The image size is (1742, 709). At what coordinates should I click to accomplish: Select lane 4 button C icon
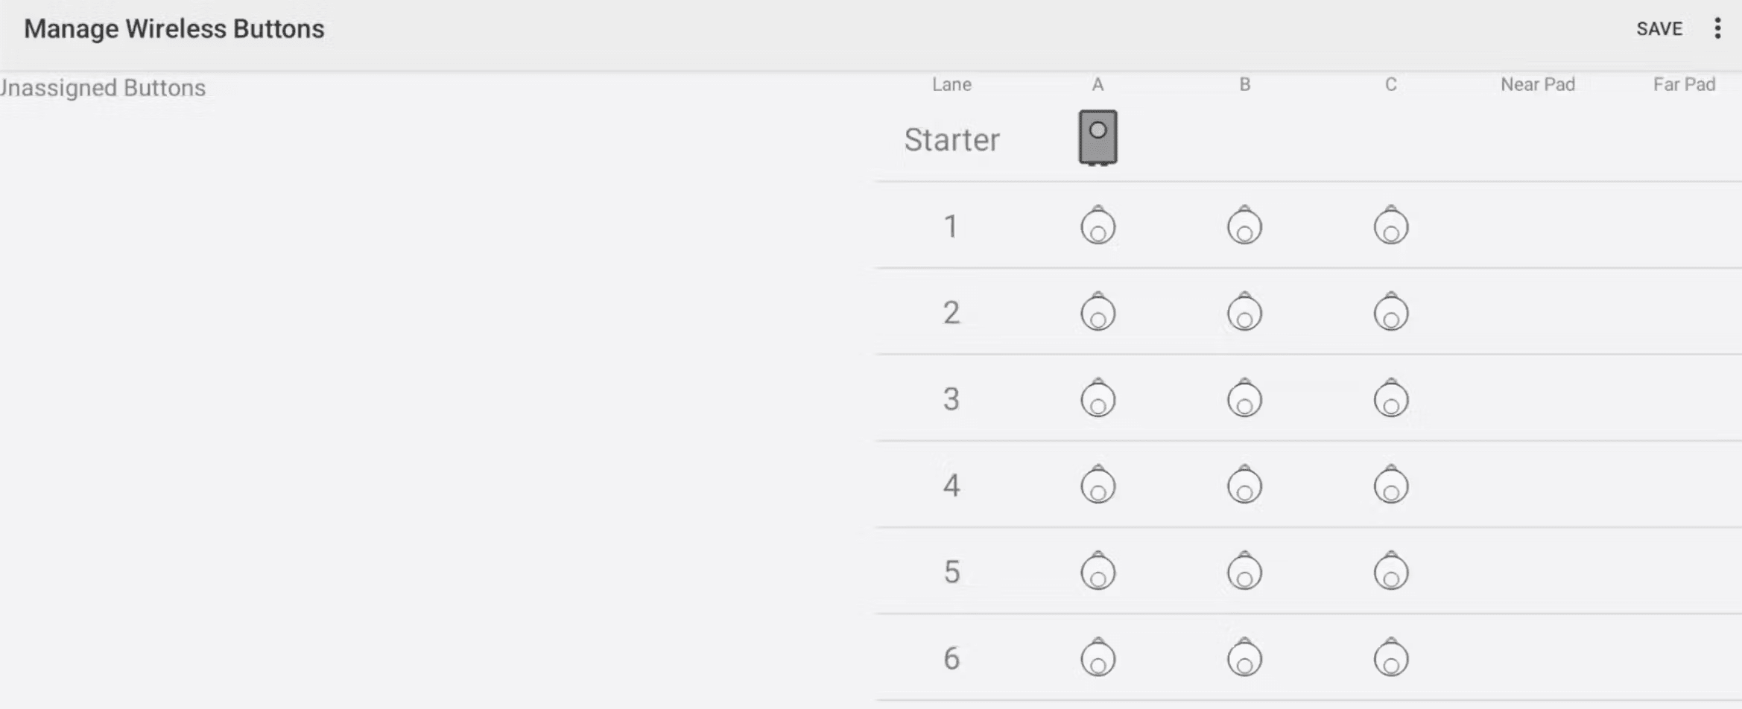[1391, 484]
